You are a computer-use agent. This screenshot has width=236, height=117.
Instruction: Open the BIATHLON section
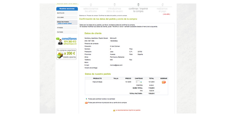coord(67,13)
